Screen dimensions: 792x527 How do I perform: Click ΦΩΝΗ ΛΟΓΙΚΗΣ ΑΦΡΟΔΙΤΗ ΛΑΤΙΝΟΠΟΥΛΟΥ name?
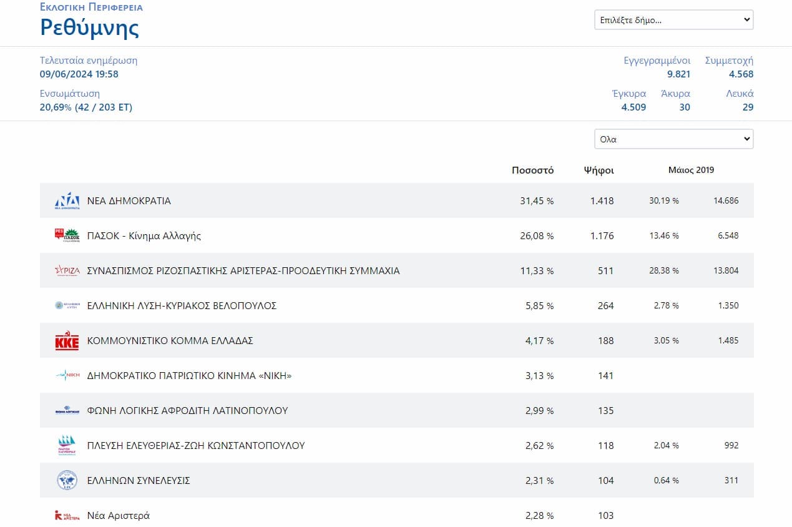tap(187, 411)
